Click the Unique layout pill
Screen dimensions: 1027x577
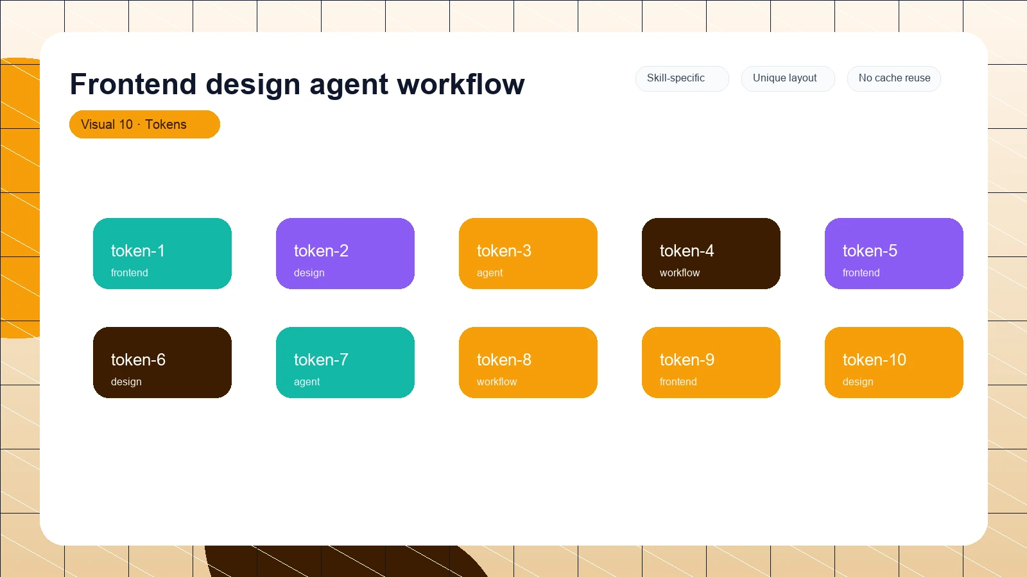pyautogui.click(x=788, y=78)
